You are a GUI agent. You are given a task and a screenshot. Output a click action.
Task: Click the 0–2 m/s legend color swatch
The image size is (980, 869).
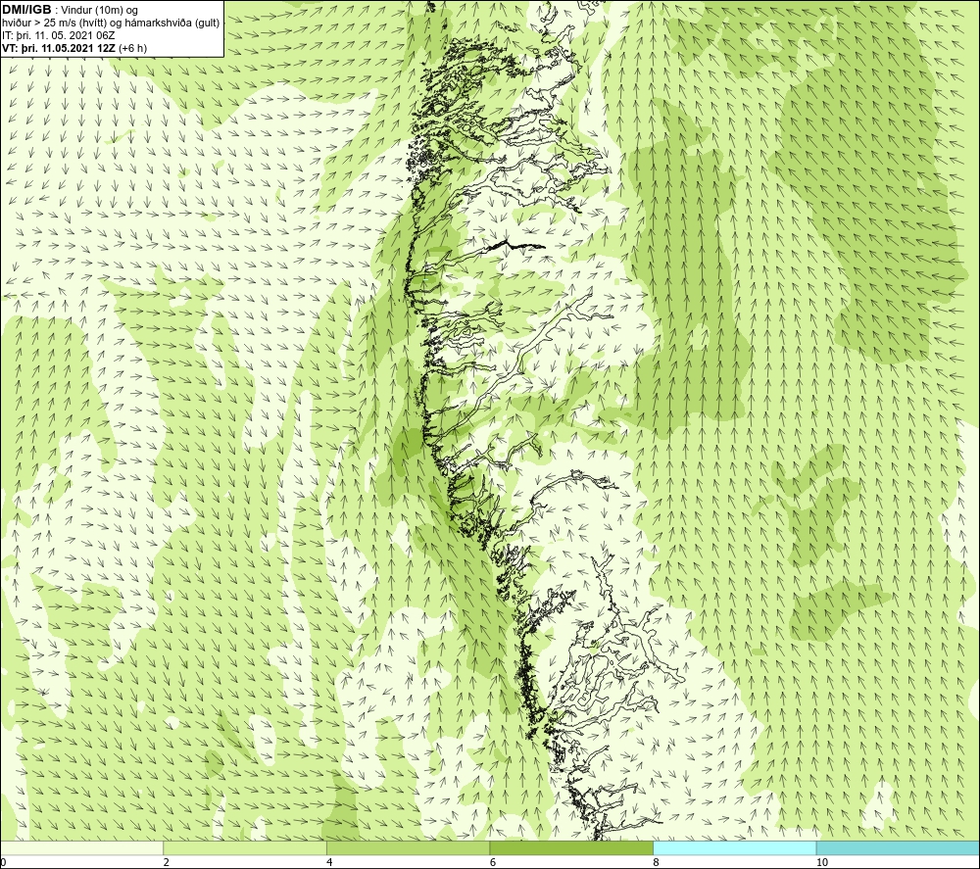[x=82, y=847]
